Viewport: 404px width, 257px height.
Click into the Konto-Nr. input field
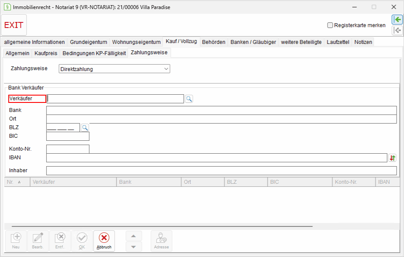pos(68,149)
